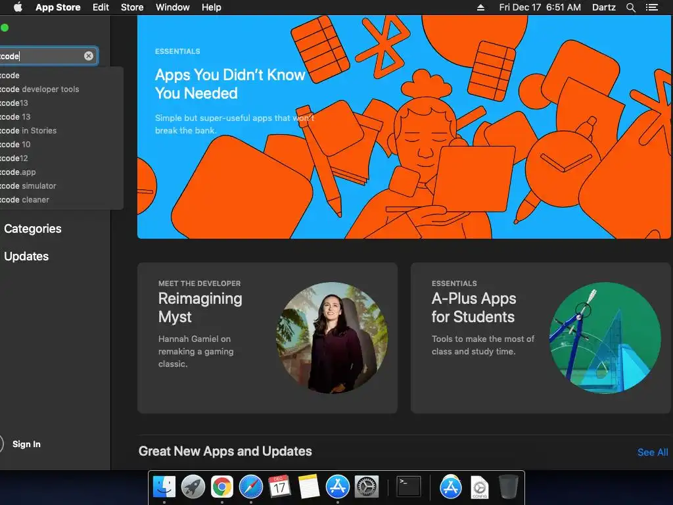Click the compass and ruler circular image
Screen dimensions: 673x505
point(605,337)
